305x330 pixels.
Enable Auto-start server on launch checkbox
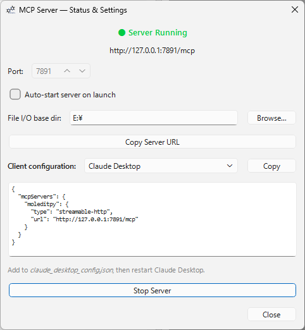pyautogui.click(x=15, y=94)
